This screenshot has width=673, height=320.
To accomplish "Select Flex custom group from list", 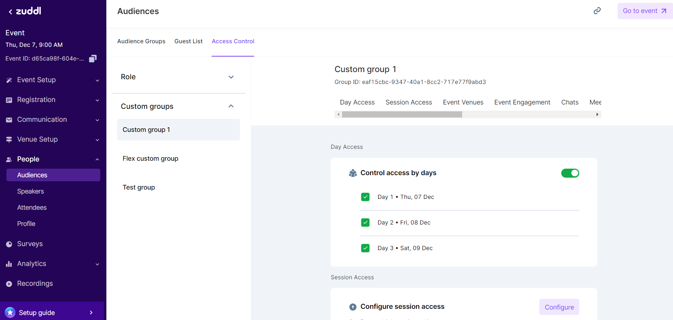I will tap(150, 159).
